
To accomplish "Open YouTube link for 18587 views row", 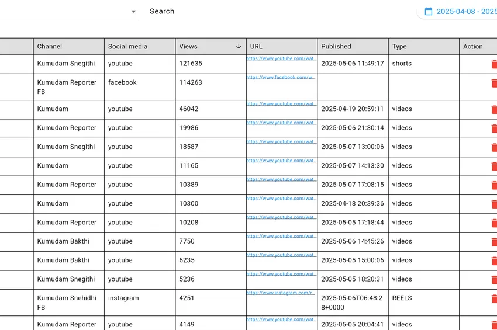I will click(x=281, y=141).
